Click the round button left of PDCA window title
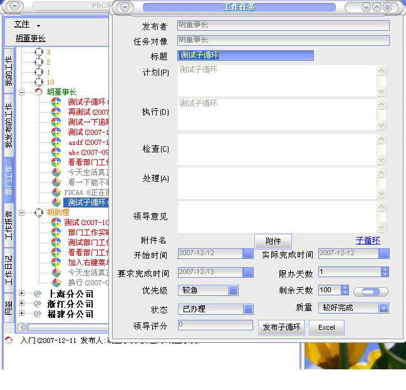The image size is (406, 390). pos(15,6)
